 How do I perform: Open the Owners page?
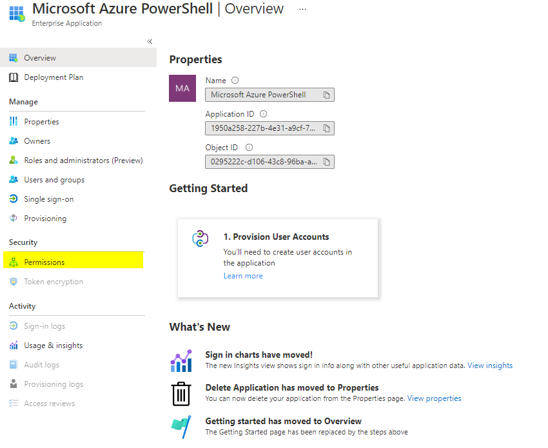[37, 141]
